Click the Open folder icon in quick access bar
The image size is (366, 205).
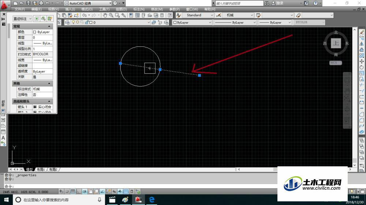tap(22, 3)
